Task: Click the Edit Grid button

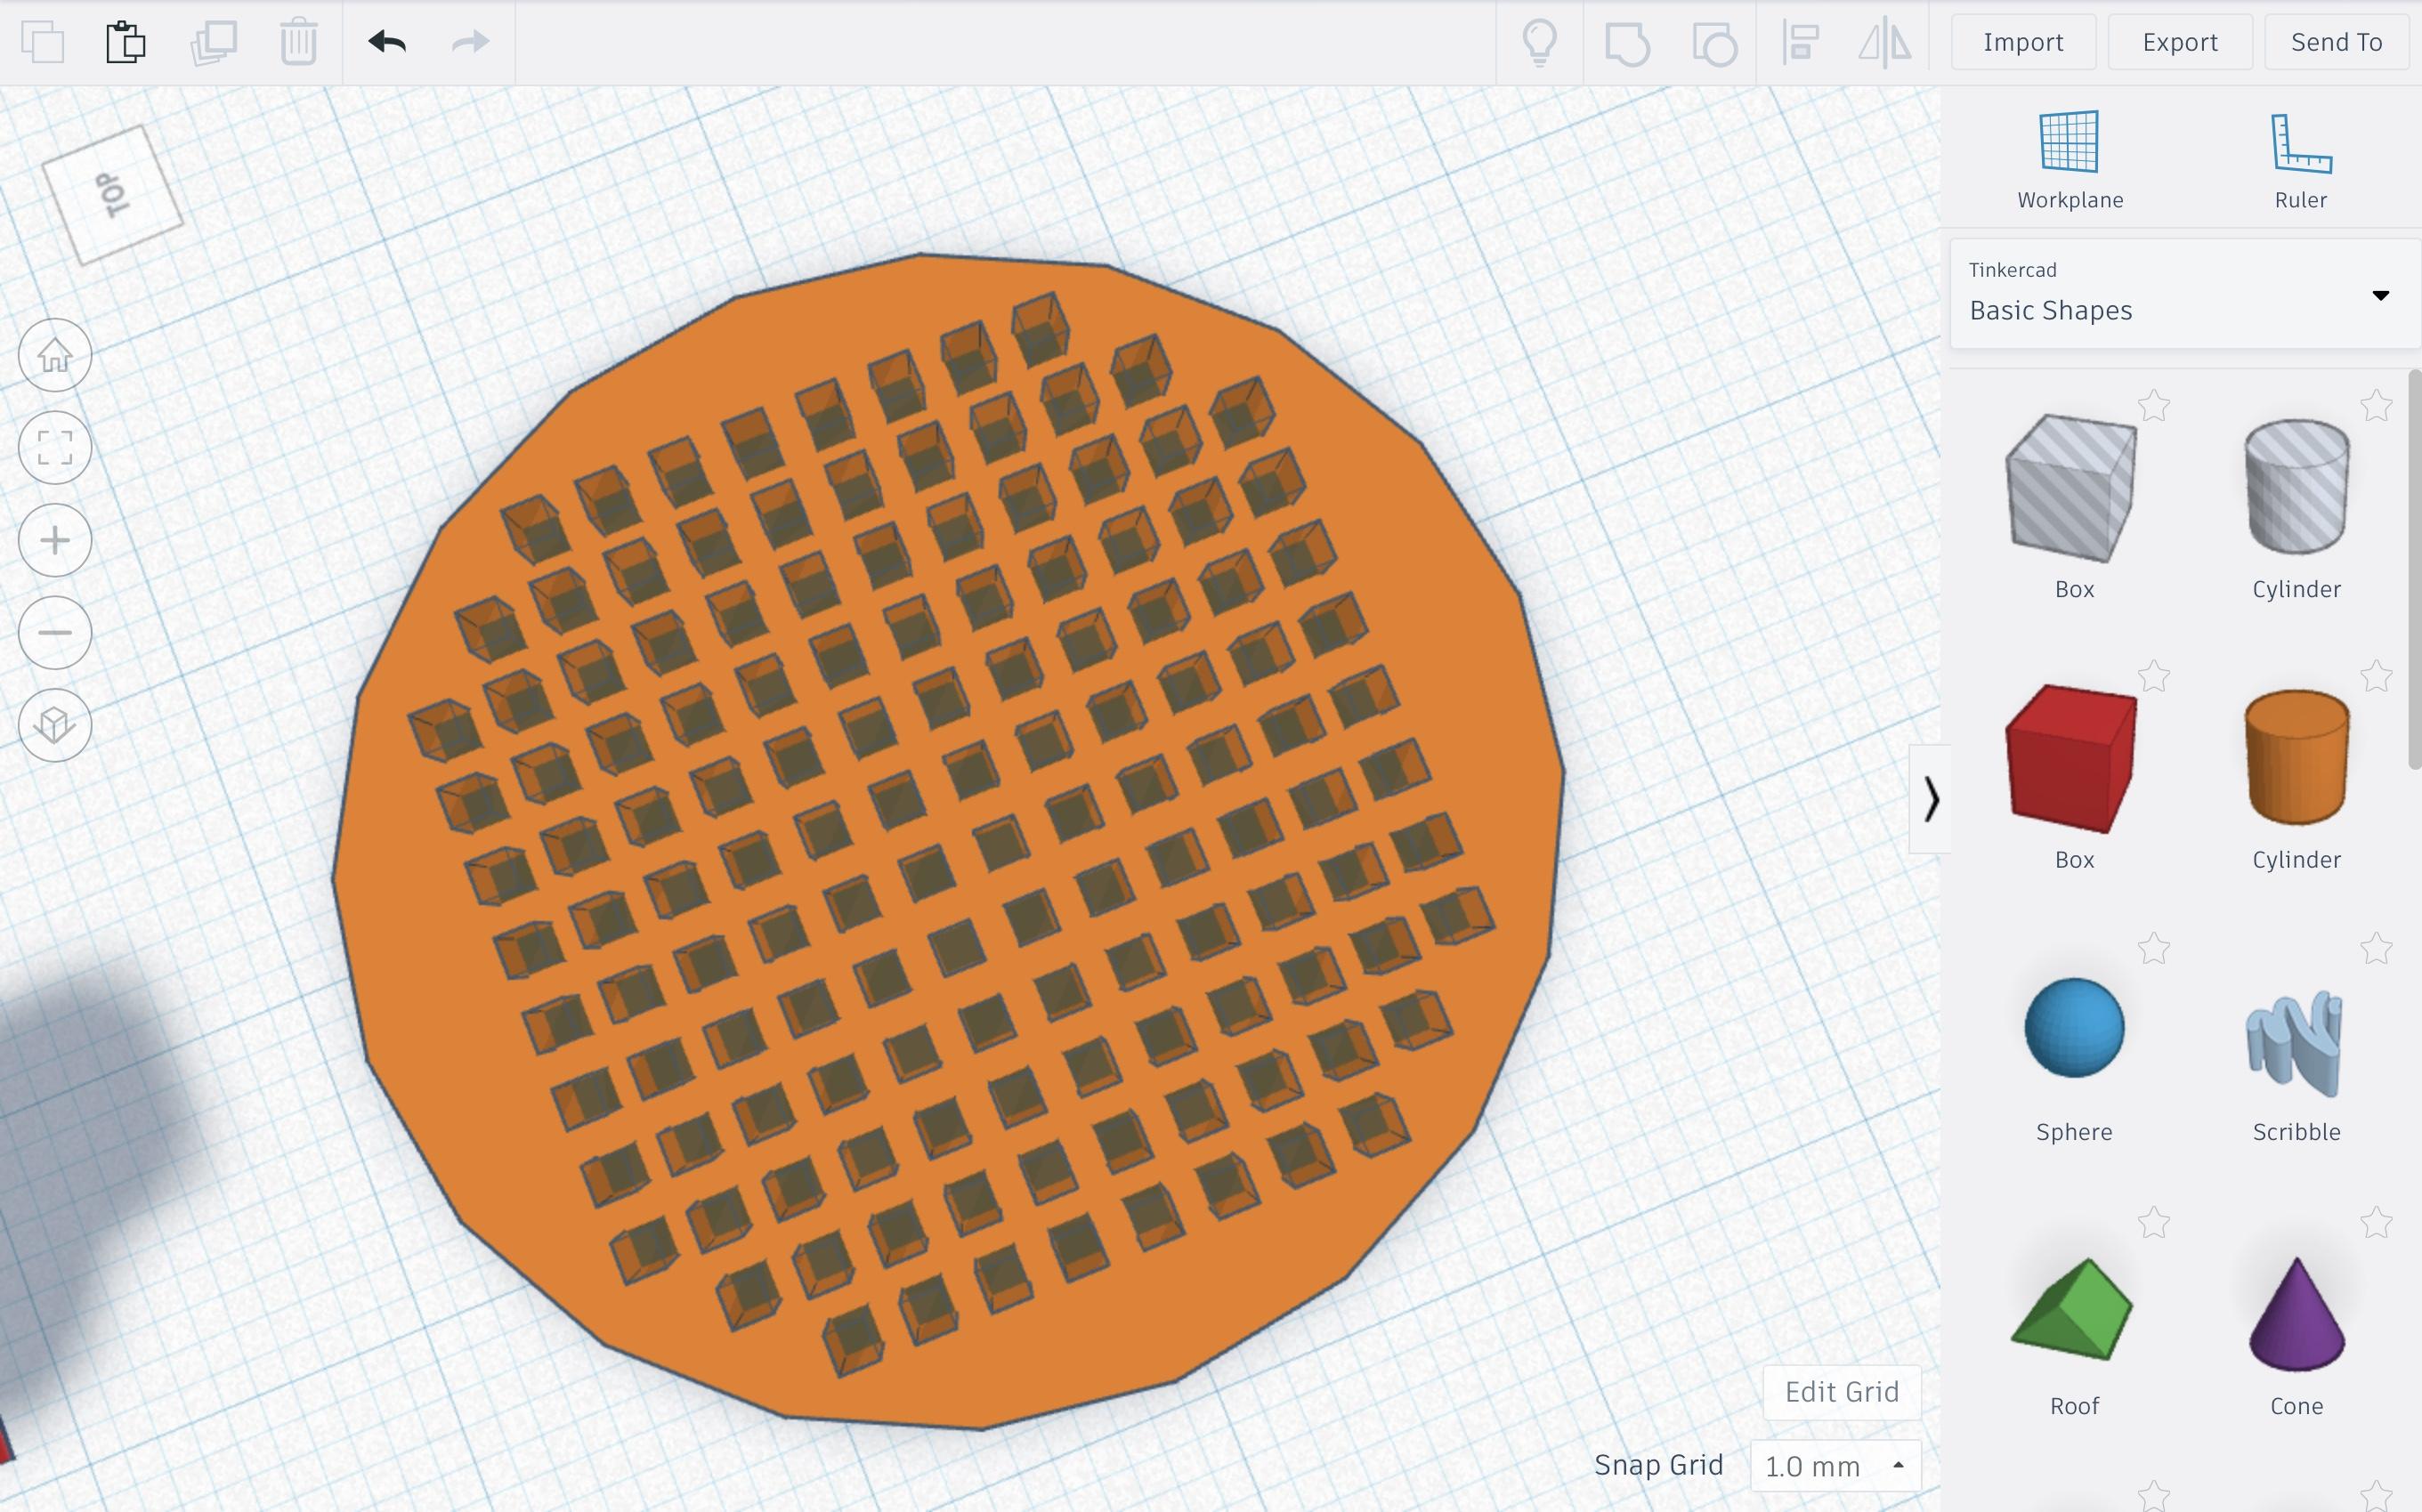Action: [x=1842, y=1392]
